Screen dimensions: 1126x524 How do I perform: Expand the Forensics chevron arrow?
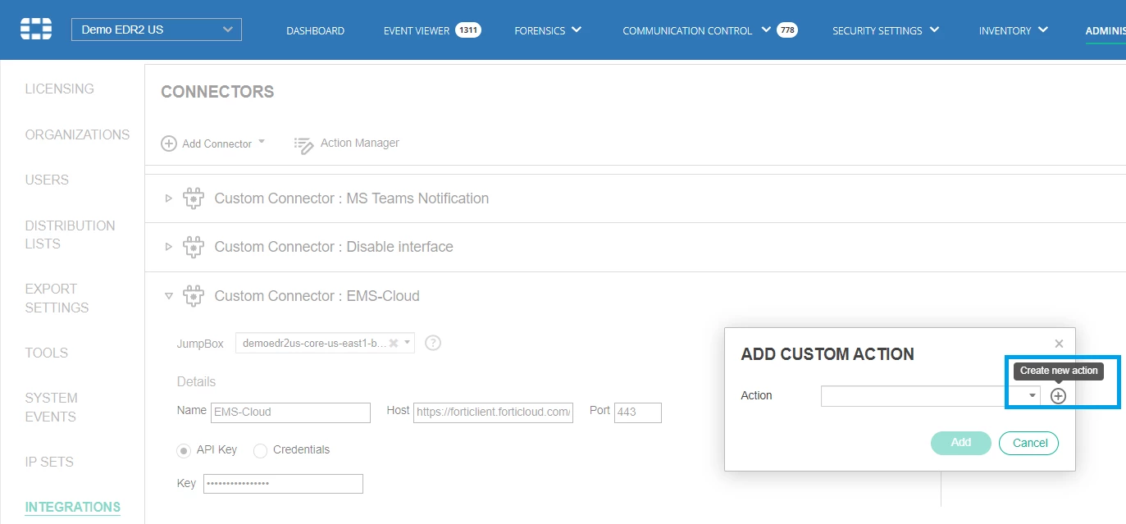click(577, 30)
